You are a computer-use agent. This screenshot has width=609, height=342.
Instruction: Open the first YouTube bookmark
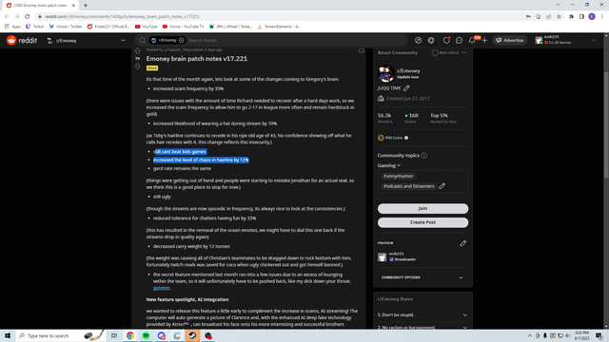tap(146, 27)
